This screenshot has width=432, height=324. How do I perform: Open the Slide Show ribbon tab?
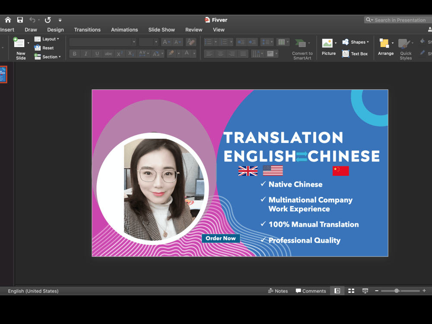pyautogui.click(x=162, y=29)
